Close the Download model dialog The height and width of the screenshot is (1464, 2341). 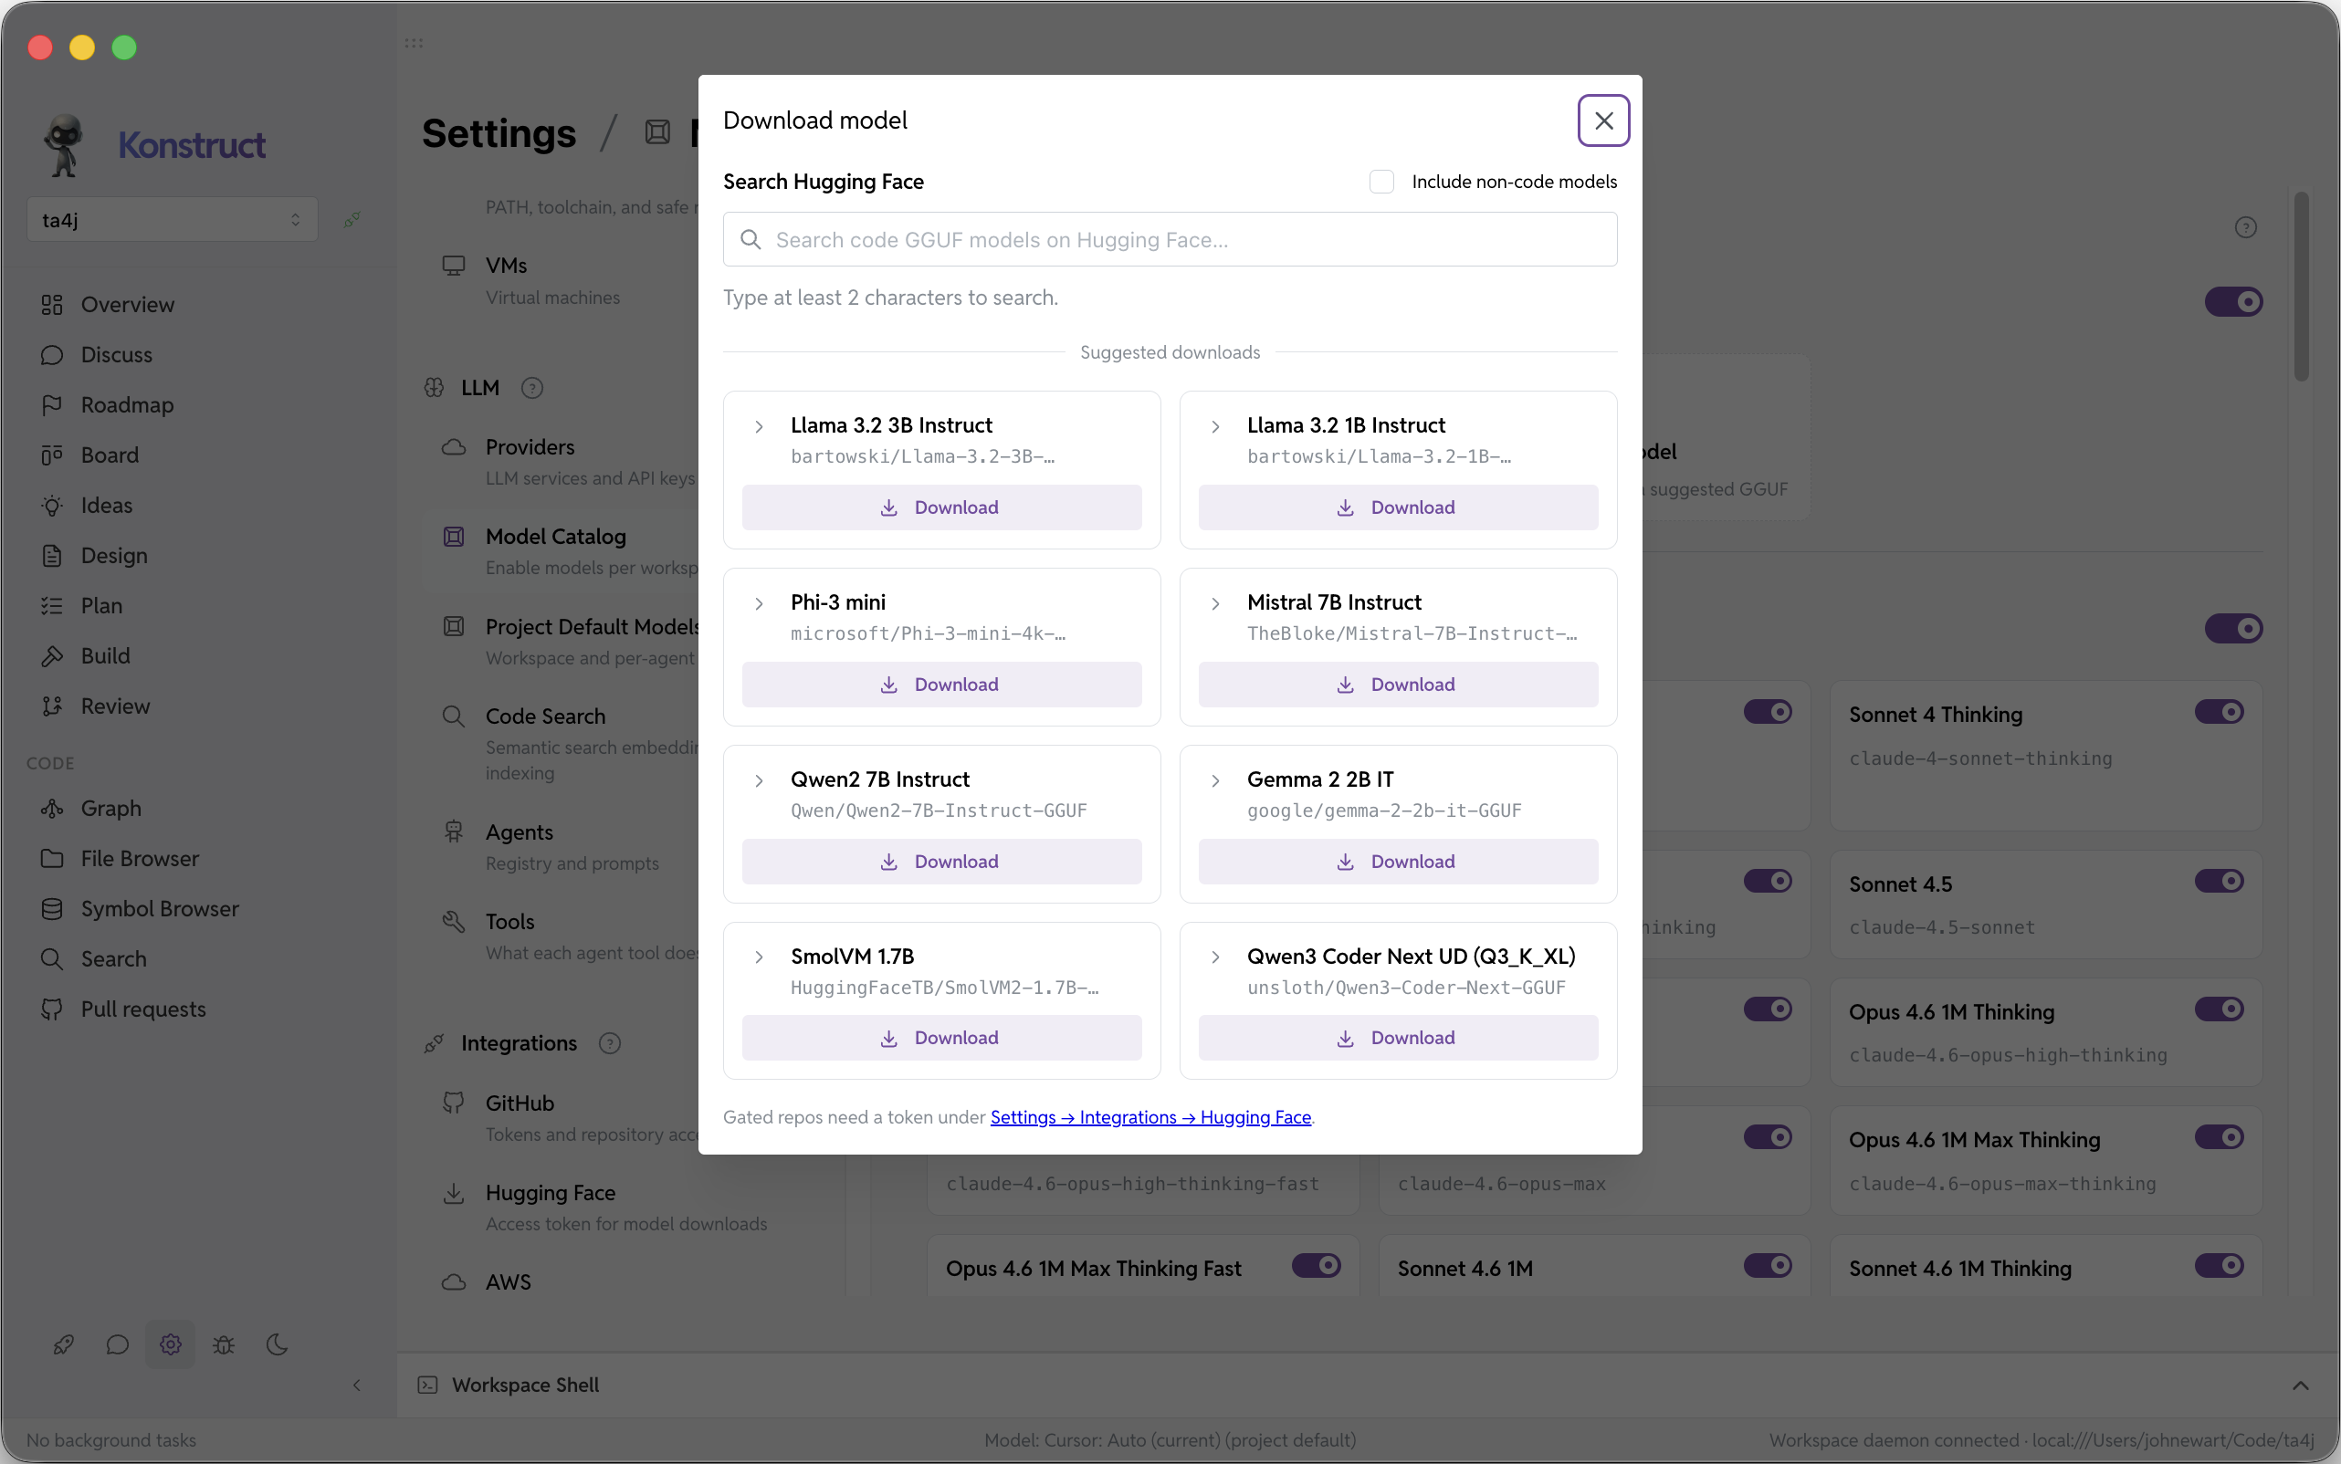click(1603, 120)
